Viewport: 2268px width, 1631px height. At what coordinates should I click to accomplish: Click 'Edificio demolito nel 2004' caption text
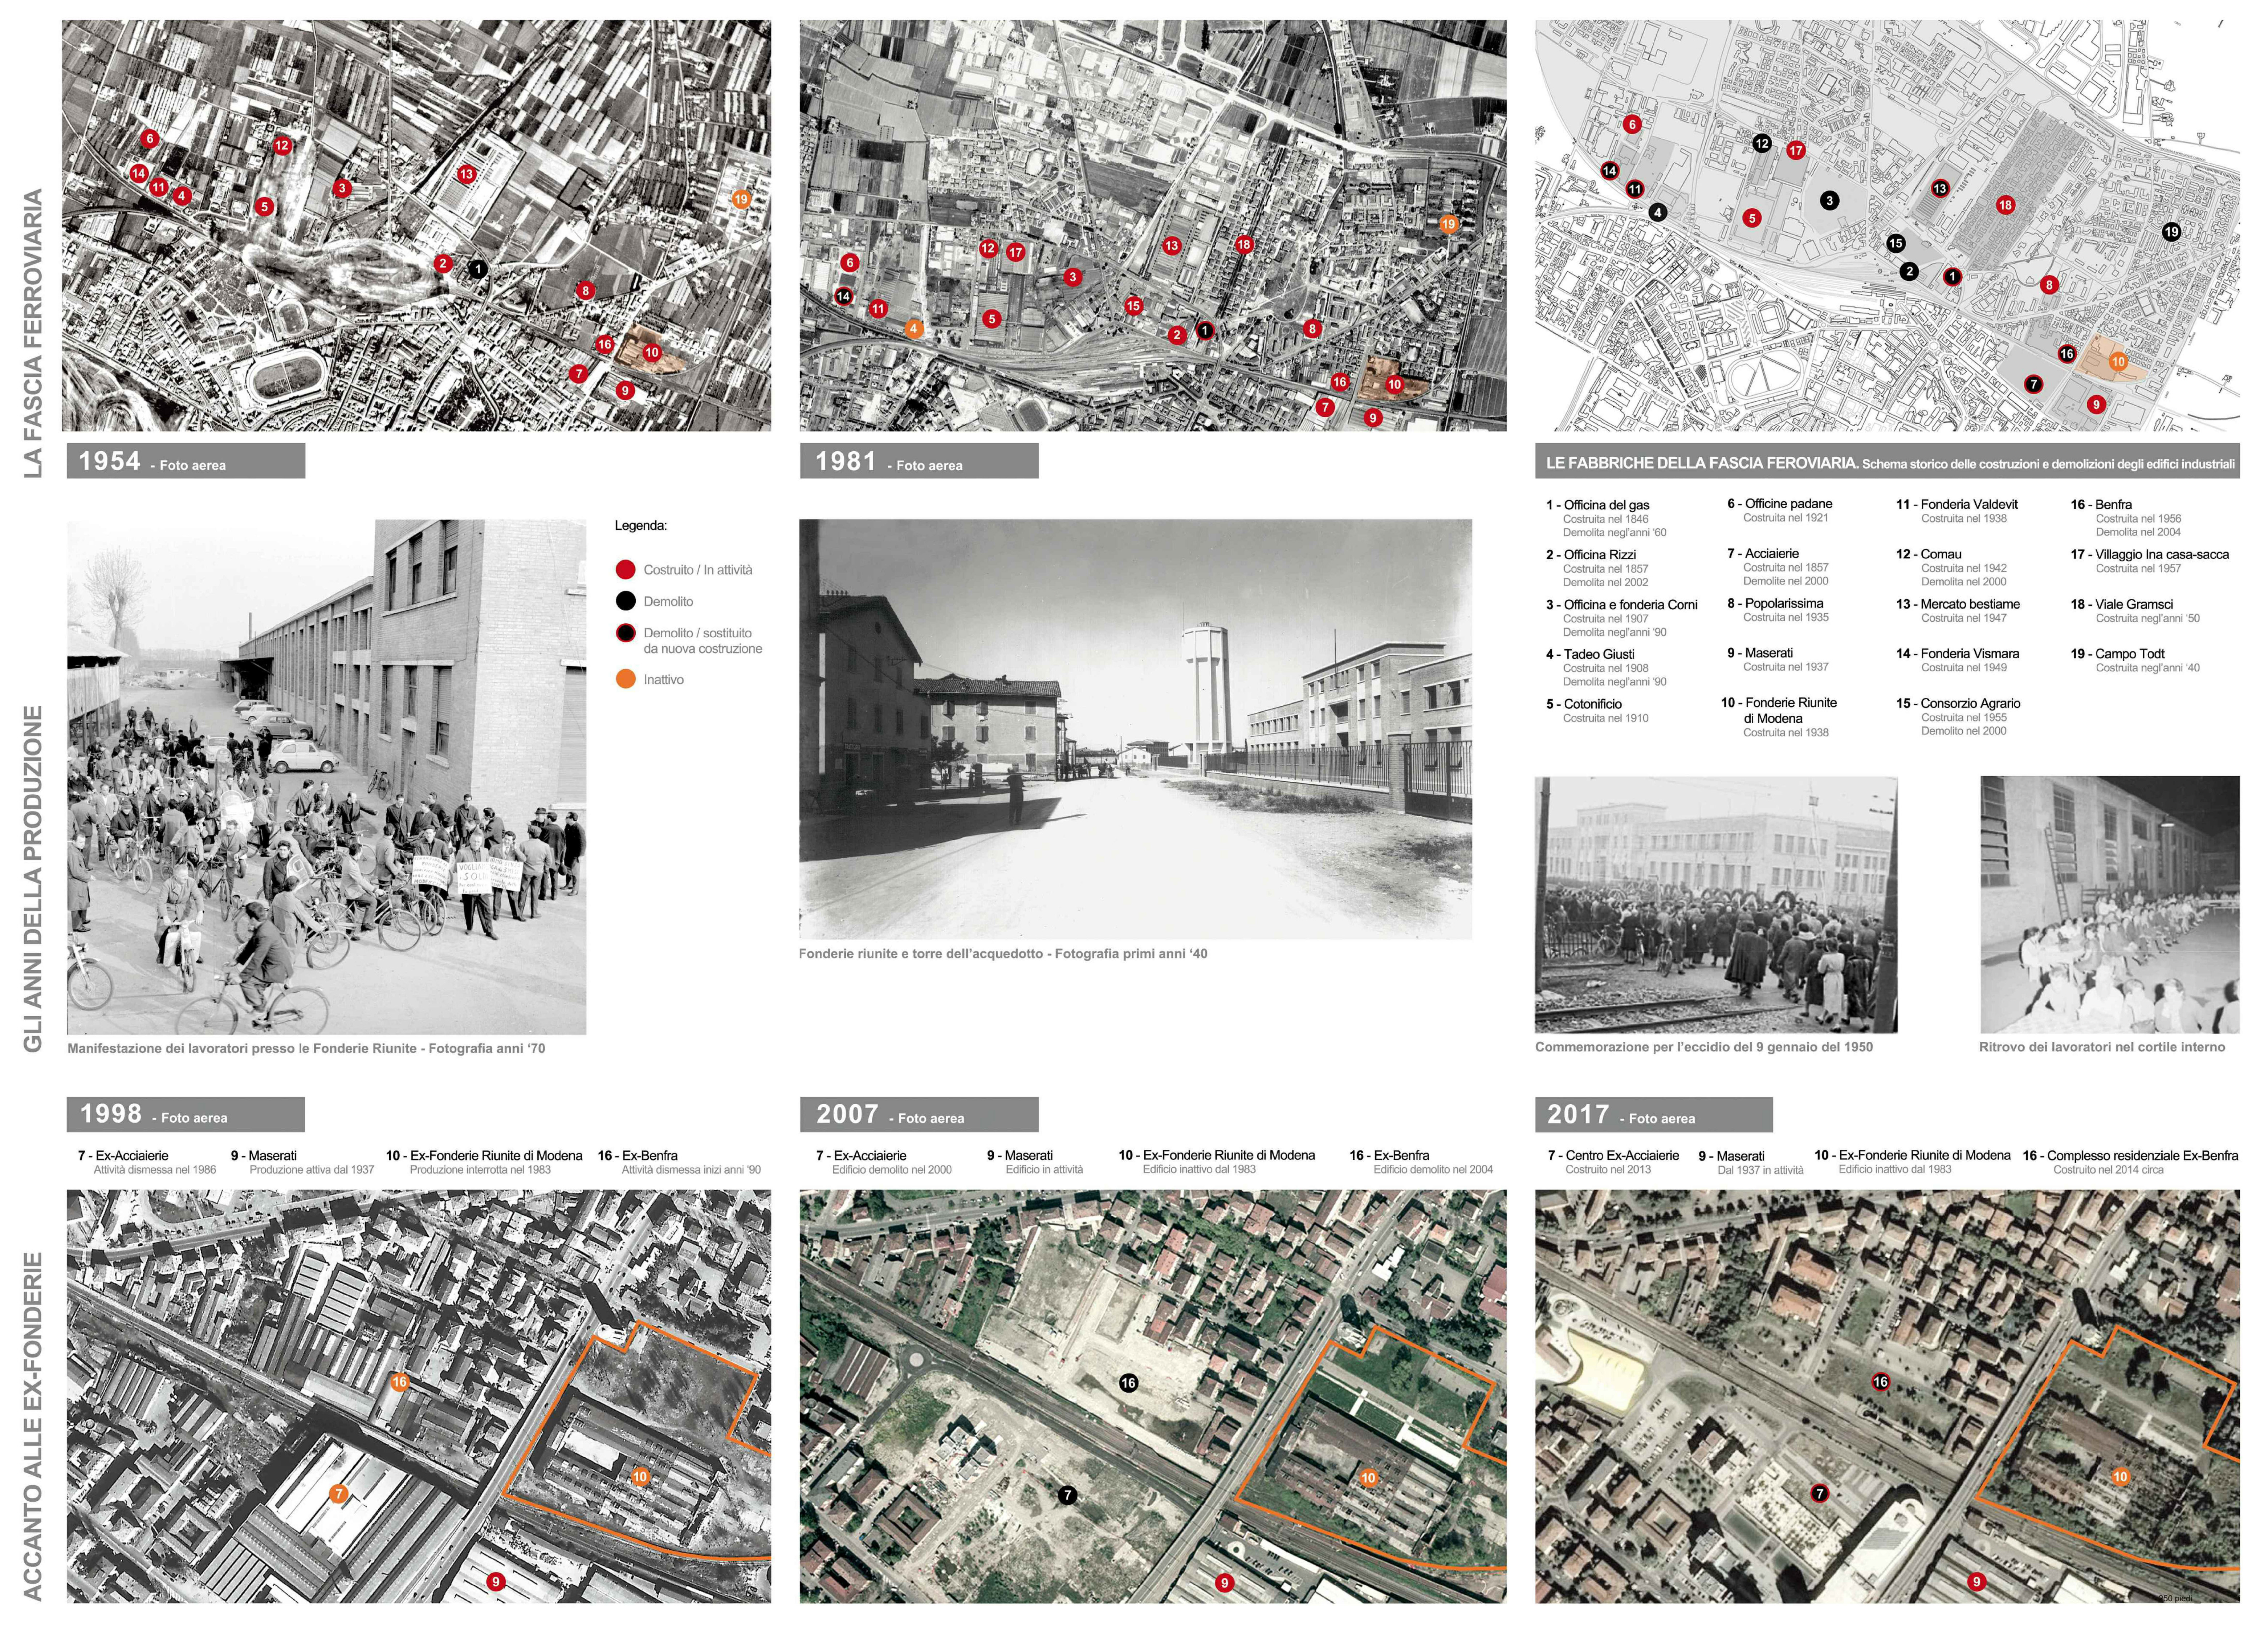click(x=1433, y=1169)
